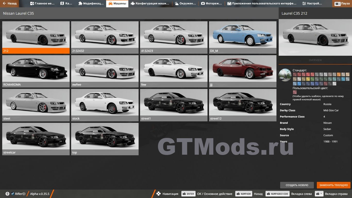
Task: Click the NUMPADDIVIDE key hint icon
Action: [278, 194]
